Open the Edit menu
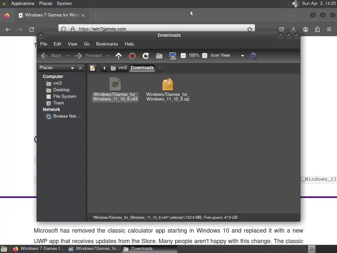This screenshot has width=337, height=253. [57, 44]
